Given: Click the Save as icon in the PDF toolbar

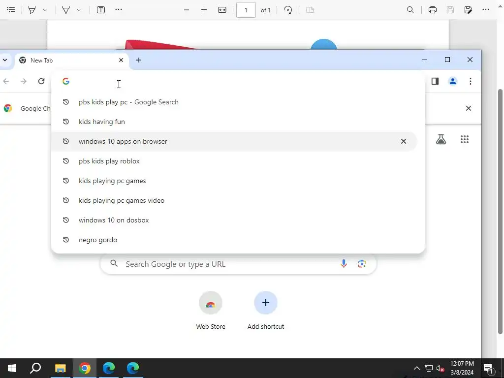Looking at the screenshot, I should [468, 10].
